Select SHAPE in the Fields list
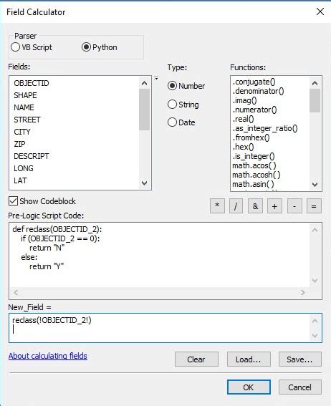The width and height of the screenshot is (331, 406). (25, 95)
